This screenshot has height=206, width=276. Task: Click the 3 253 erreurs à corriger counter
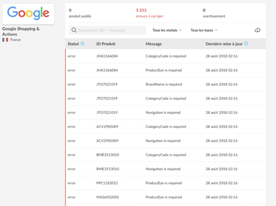tap(149, 13)
